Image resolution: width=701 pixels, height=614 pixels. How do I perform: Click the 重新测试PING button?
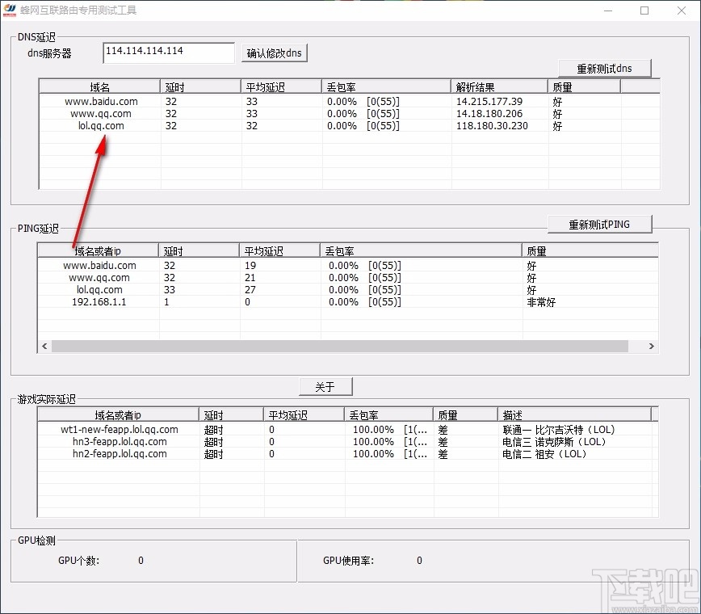pos(601,224)
